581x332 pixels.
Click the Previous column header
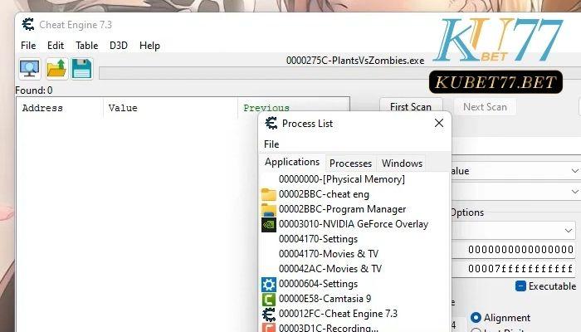(266, 108)
